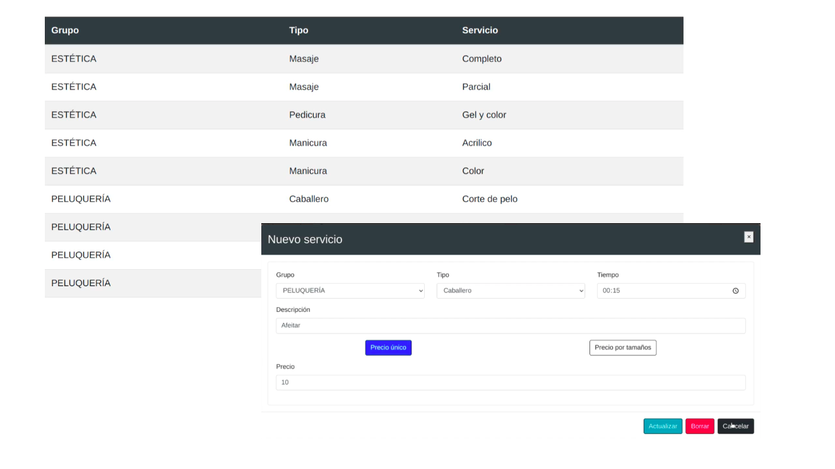The height and width of the screenshot is (469, 835).
Task: Click the Actualizar button
Action: click(663, 426)
